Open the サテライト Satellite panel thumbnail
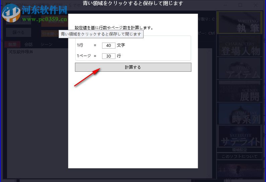This screenshot has height=182, width=266. pos(239,136)
